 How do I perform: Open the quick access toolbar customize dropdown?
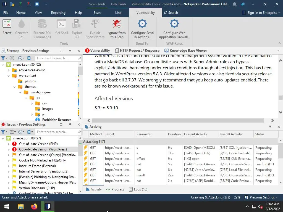(x=46, y=4)
